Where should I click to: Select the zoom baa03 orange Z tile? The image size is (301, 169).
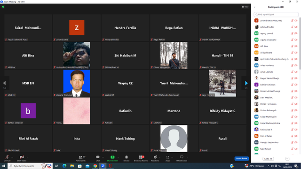[x=77, y=28]
